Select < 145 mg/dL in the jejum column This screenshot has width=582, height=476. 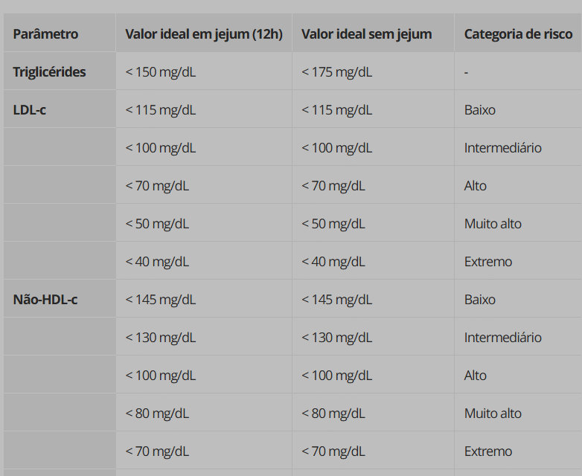[x=161, y=300]
